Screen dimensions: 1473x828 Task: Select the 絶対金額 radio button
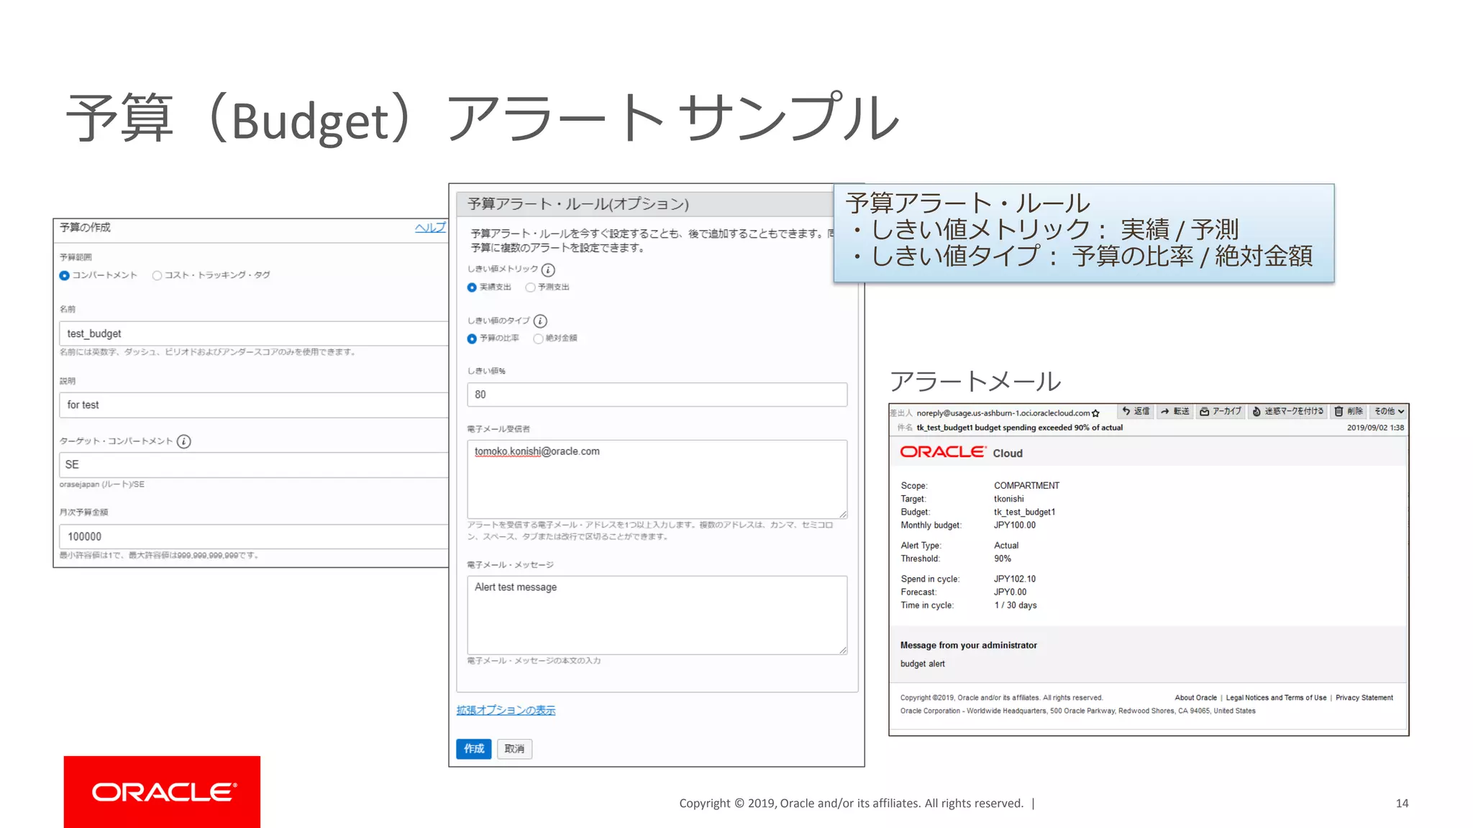538,339
